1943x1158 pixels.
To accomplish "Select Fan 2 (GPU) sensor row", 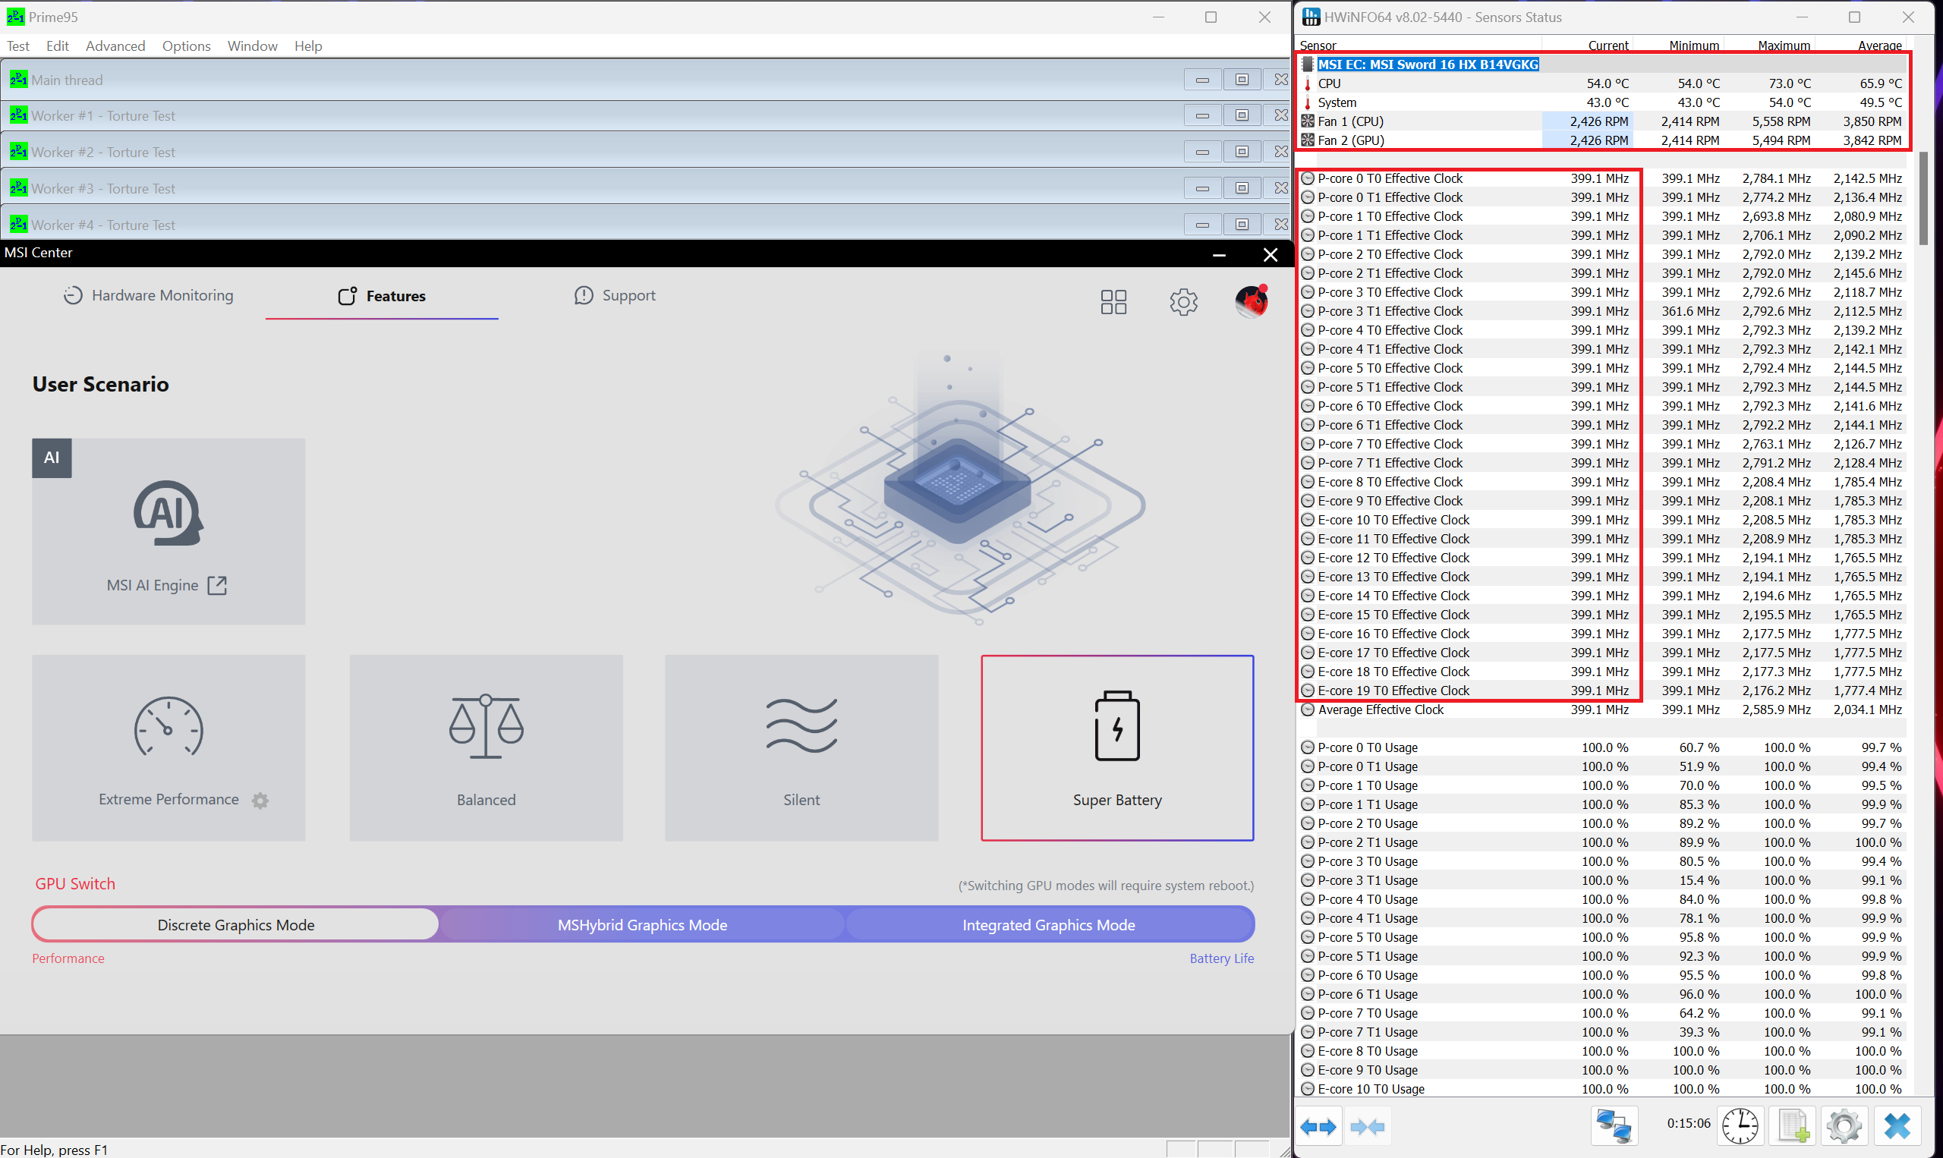I will coord(1603,140).
